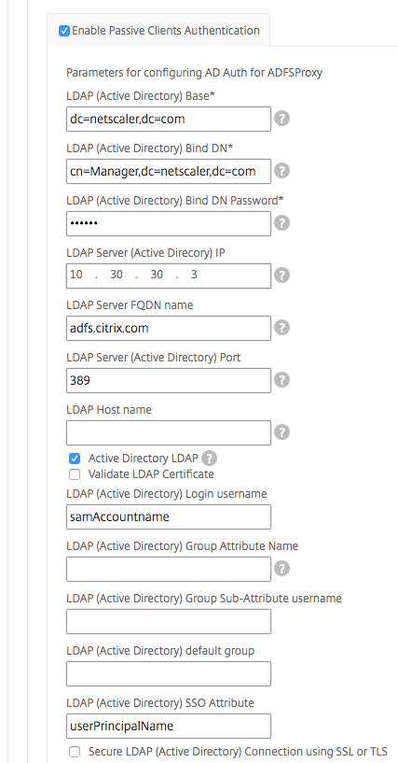Viewport: 398px width, 763px height.
Task: Click the empty LDAP Host name field
Action: click(x=169, y=432)
